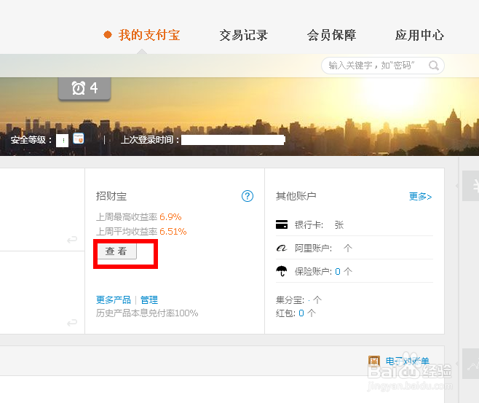This screenshot has width=479, height=403.
Task: Open the 我的支付宝 tab
Action: pos(149,35)
